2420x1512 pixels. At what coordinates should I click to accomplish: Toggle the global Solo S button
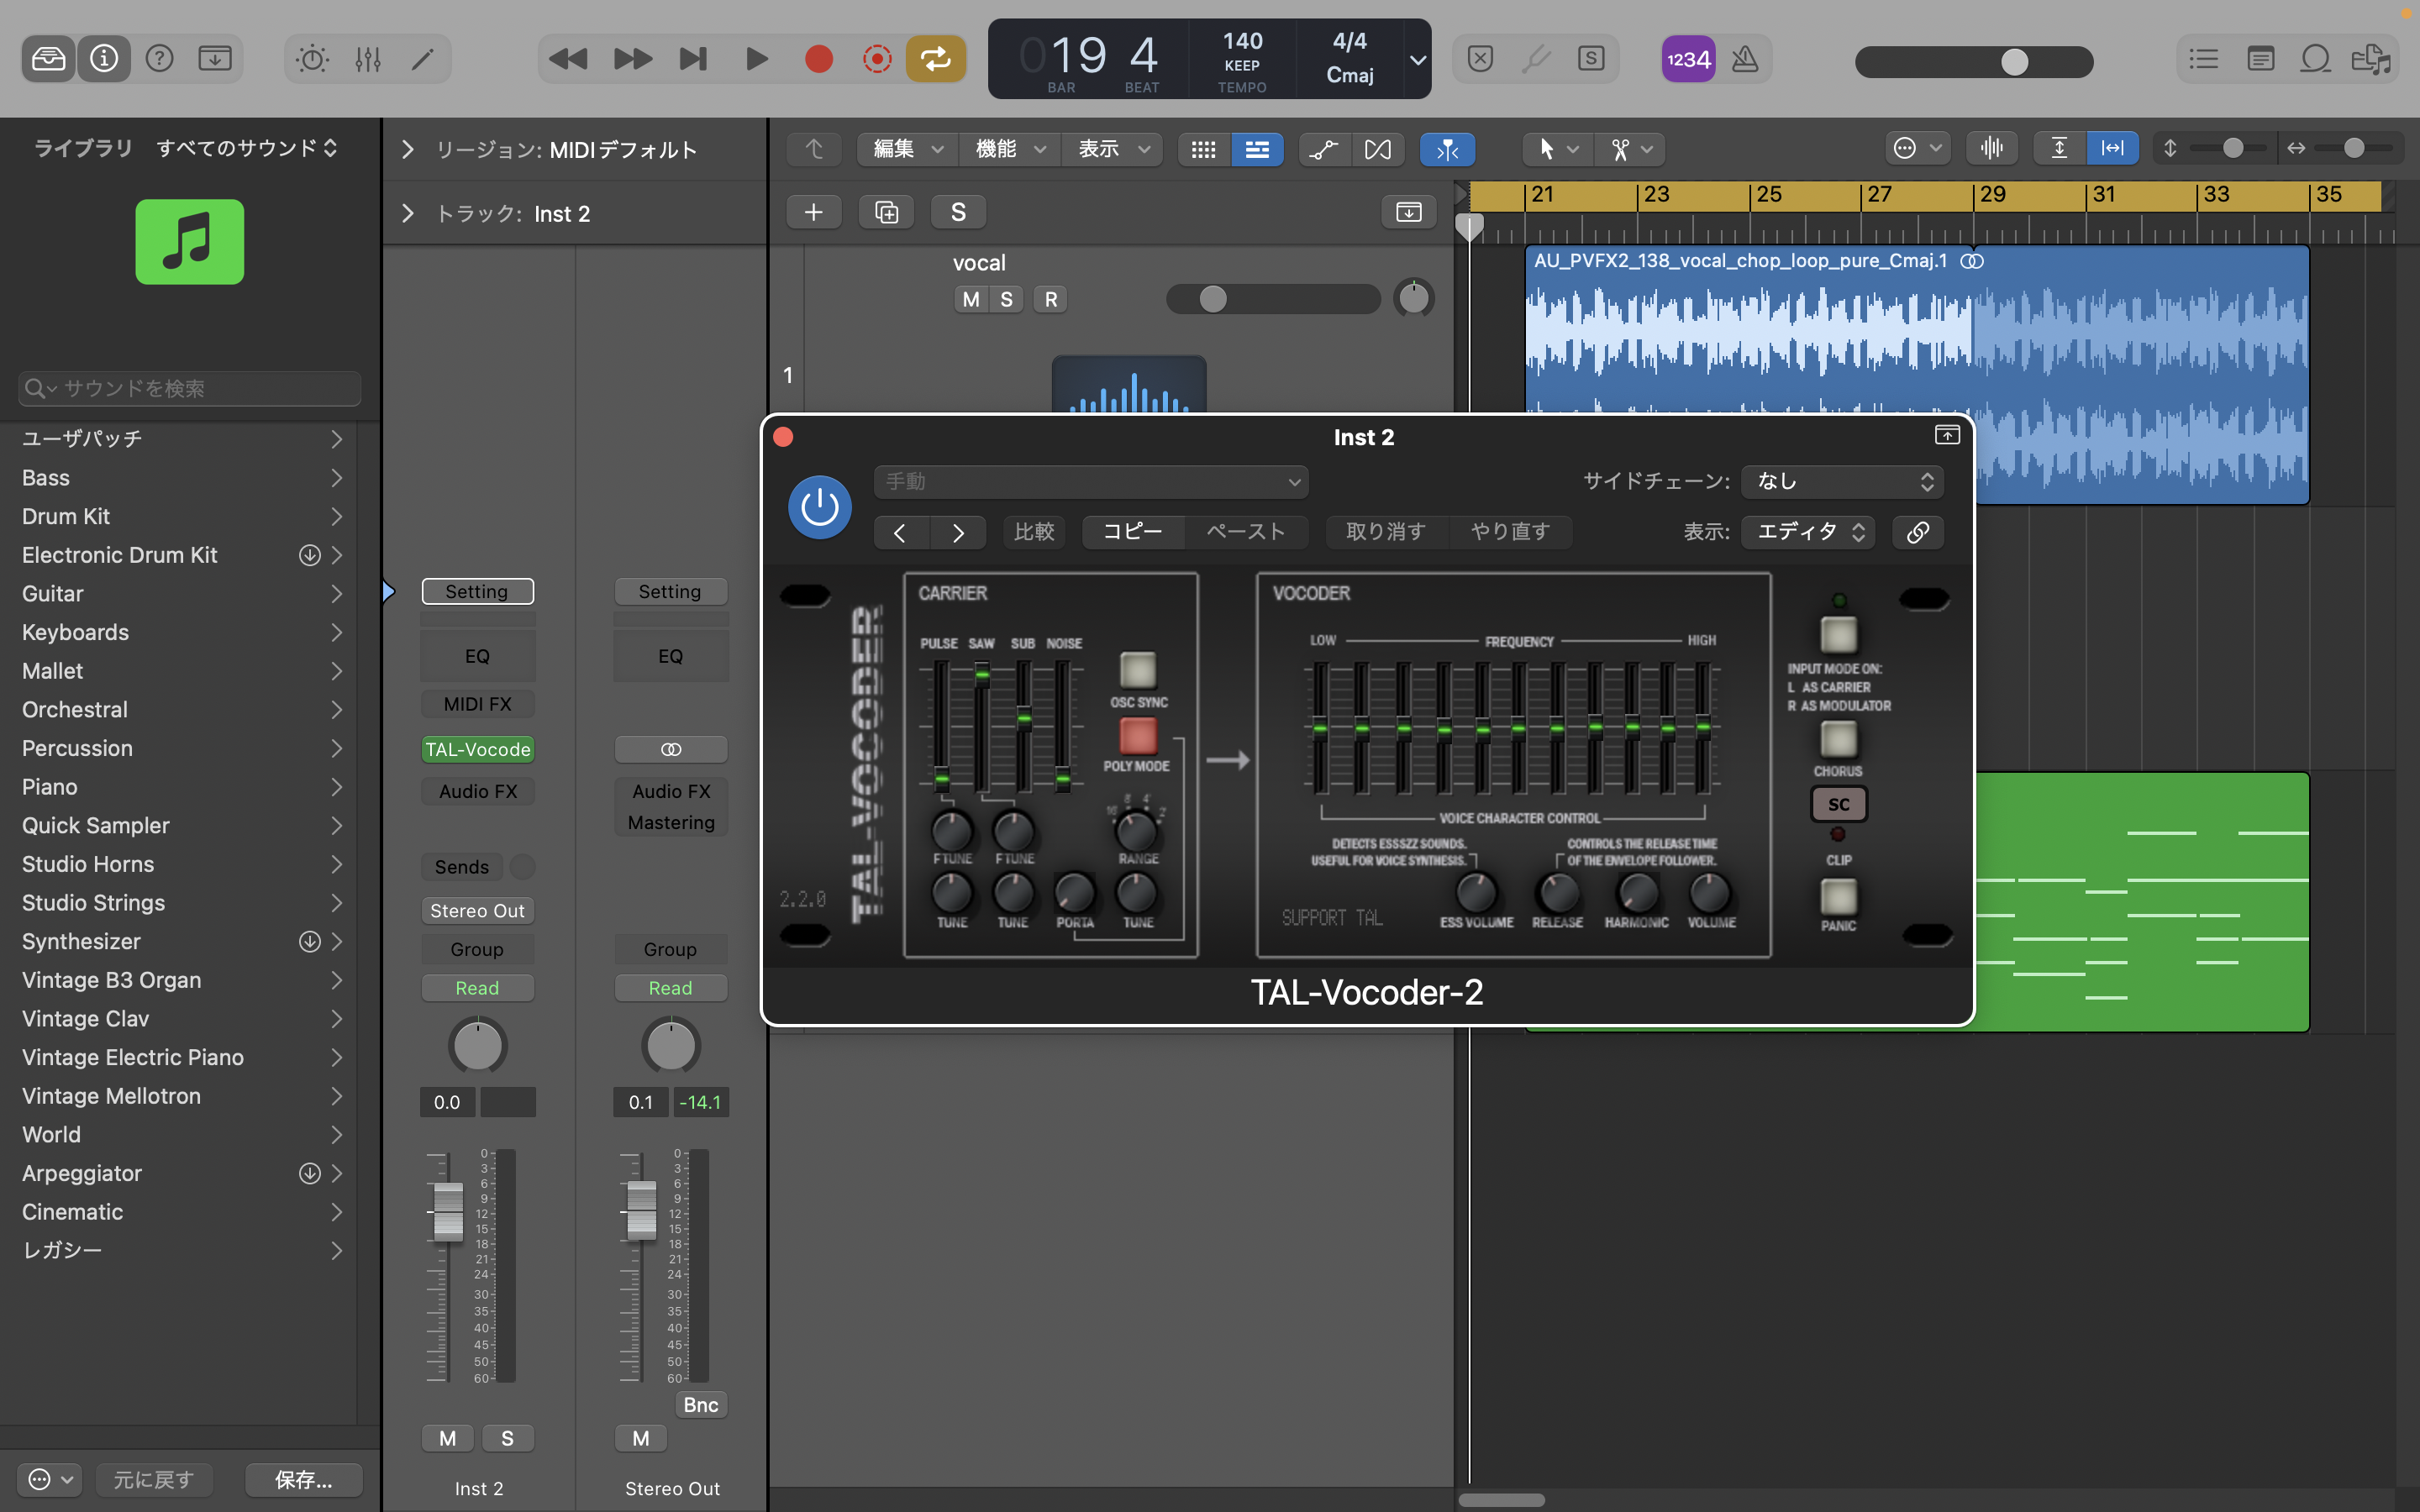pyautogui.click(x=958, y=212)
